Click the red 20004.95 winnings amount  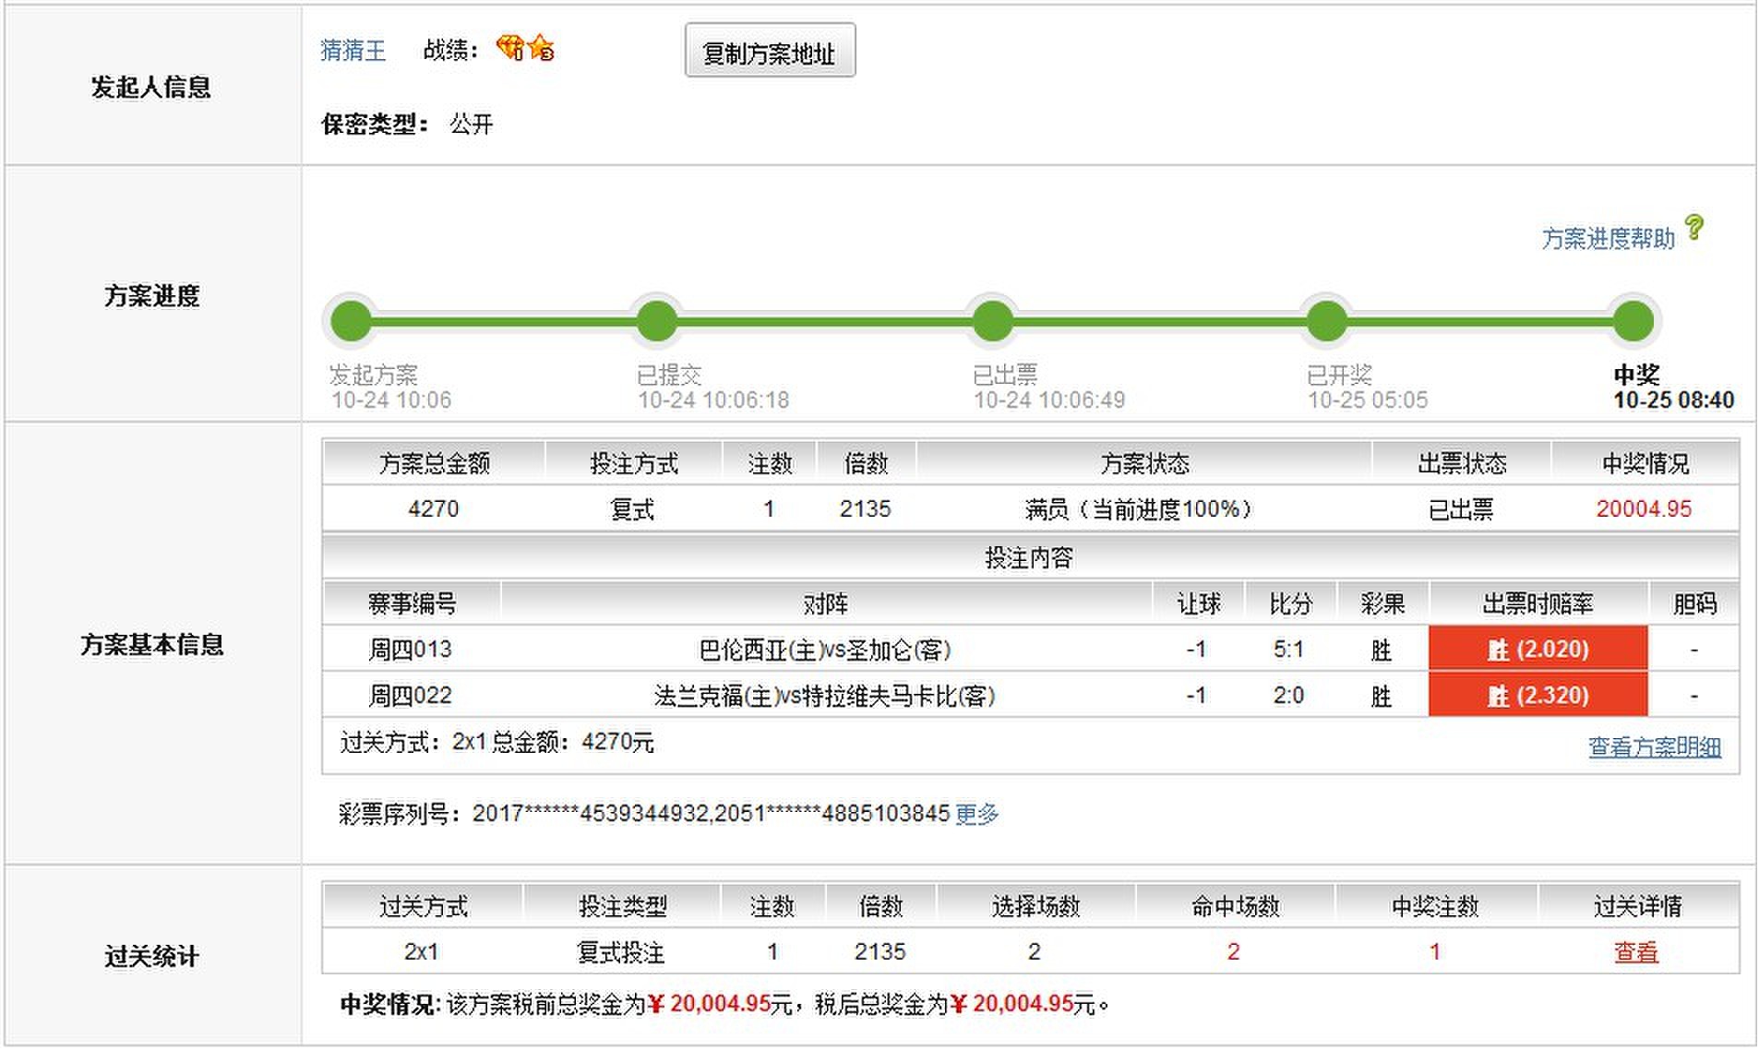pos(1644,509)
